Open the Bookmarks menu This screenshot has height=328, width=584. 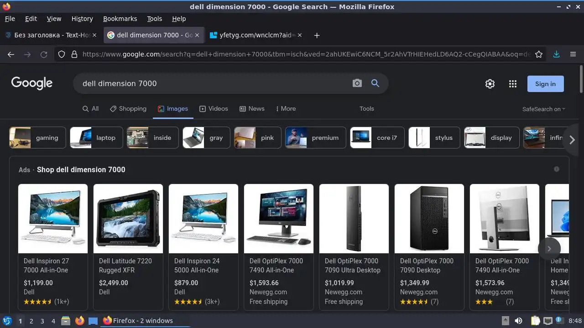coord(120,19)
